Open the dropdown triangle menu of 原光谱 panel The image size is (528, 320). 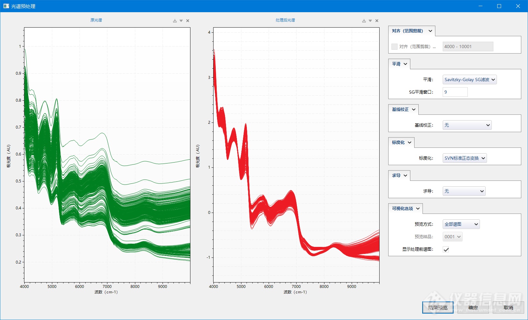(181, 21)
